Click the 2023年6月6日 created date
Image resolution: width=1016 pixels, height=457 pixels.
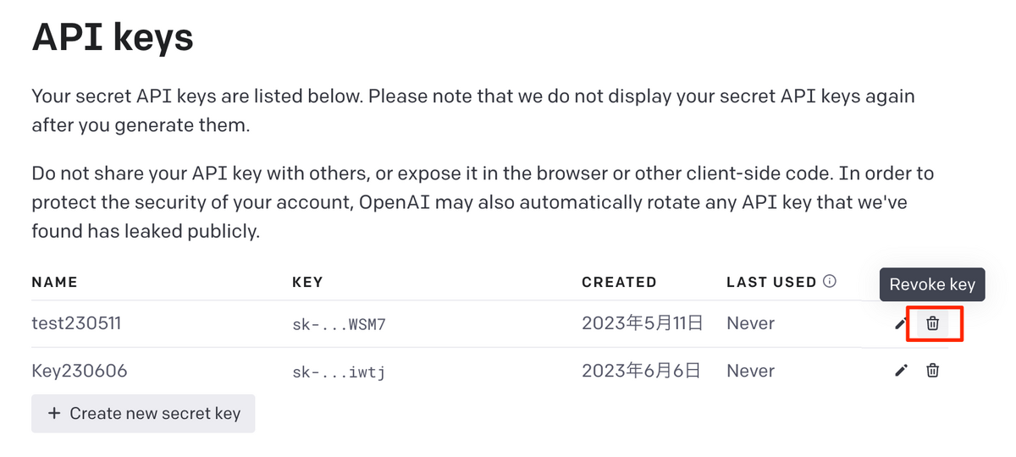coord(641,371)
